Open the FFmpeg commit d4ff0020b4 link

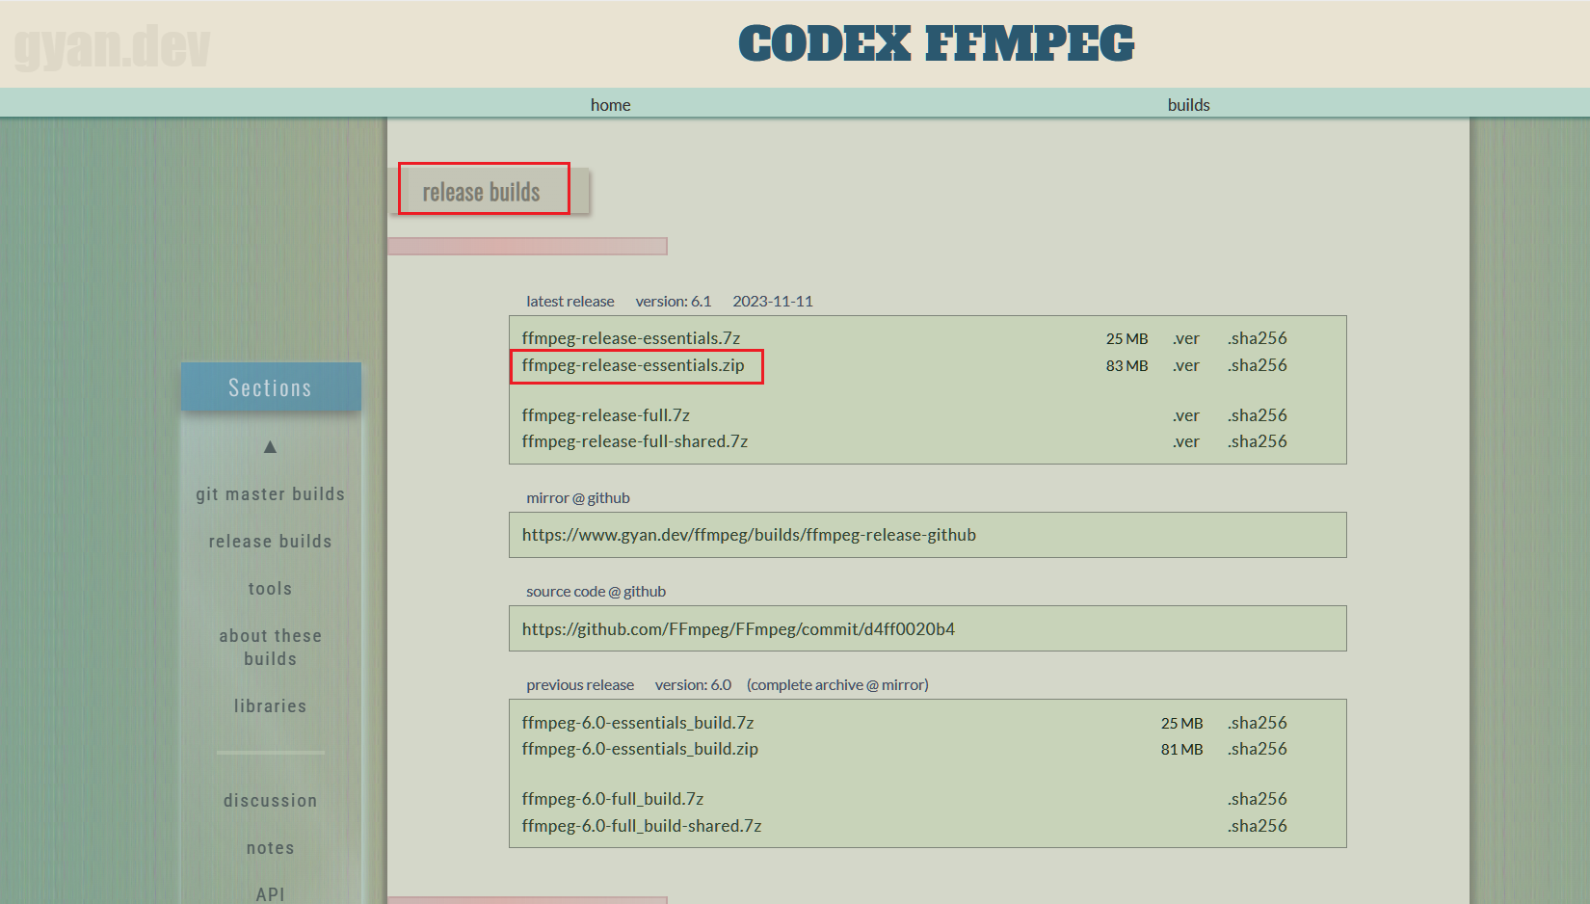738,629
